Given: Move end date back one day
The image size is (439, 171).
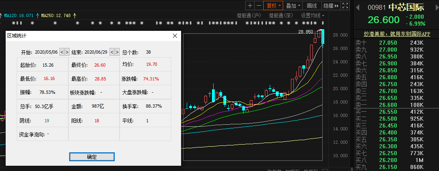Looking at the screenshot, I should click(x=112, y=52).
